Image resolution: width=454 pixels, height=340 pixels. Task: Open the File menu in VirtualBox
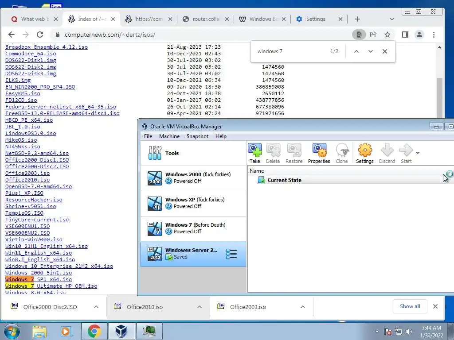coord(148,136)
